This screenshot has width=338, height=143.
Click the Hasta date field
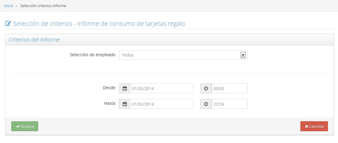(x=161, y=104)
